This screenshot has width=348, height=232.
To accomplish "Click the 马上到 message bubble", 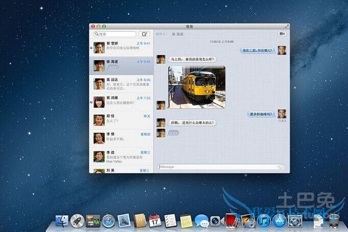I will [192, 59].
